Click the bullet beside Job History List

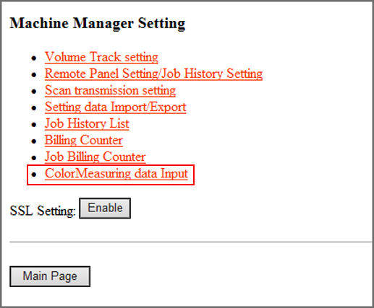[x=34, y=125]
